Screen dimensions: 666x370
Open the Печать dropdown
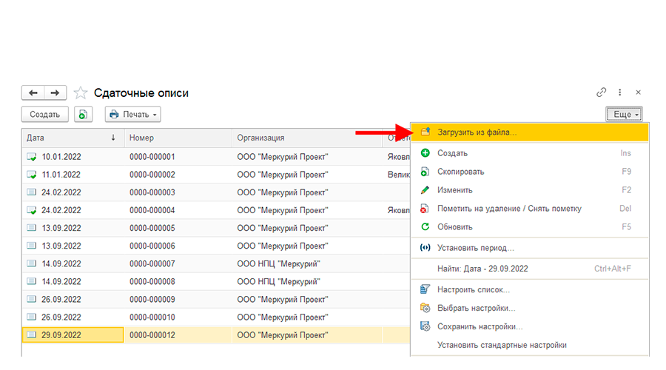[x=133, y=114]
